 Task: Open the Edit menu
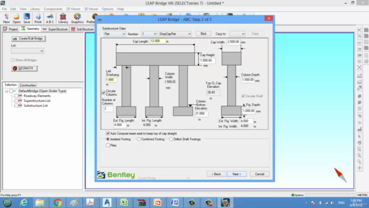tap(13, 9)
